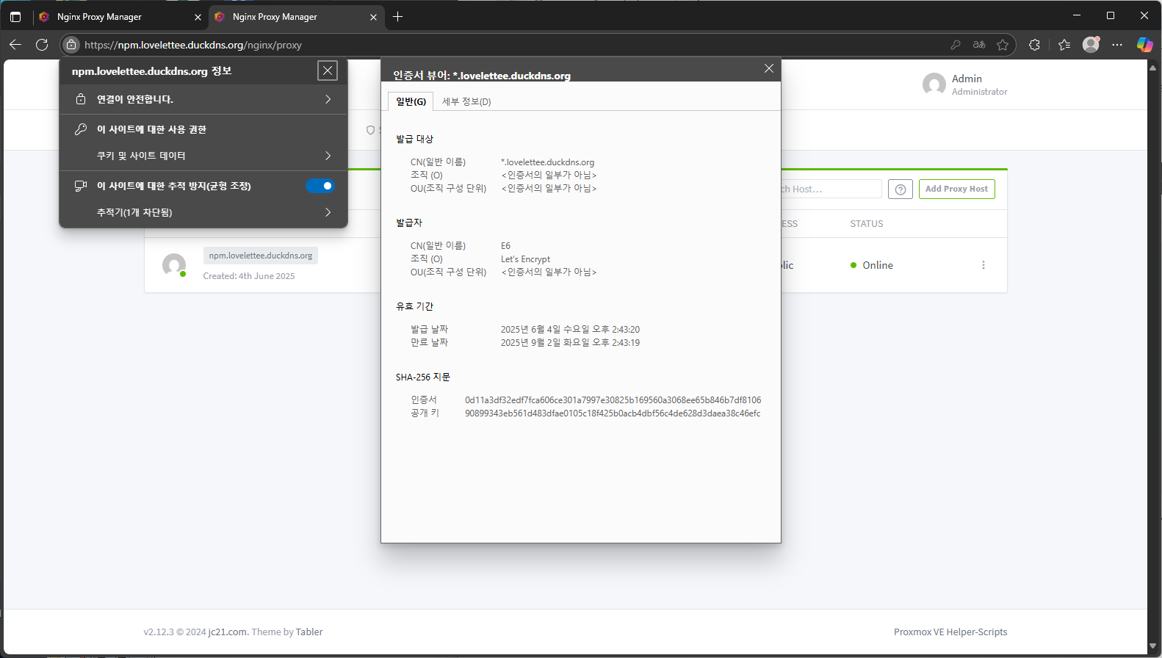Launch the Copilot sidebar icon
1162x658 pixels.
[x=1144, y=45]
